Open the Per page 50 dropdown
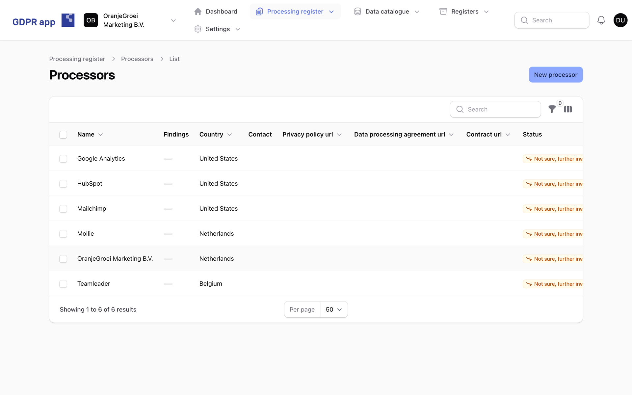This screenshot has height=395, width=632. 334,309
